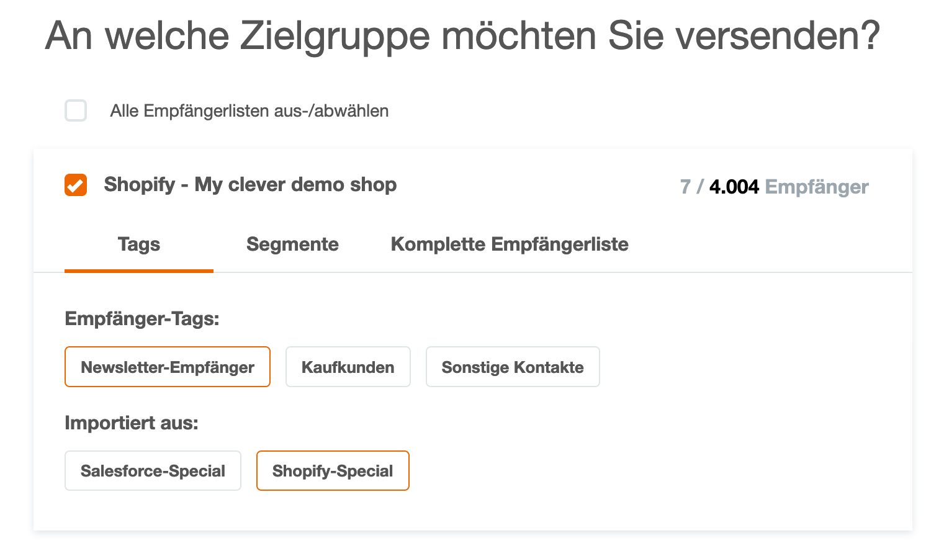Deselect the Newsletter-Empfänger tag
This screenshot has height=546, width=926.
[x=168, y=367]
